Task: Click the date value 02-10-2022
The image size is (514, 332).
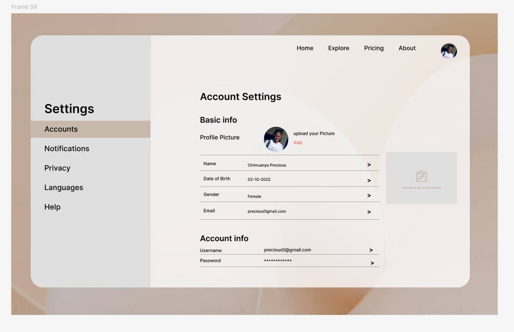Action: point(259,179)
